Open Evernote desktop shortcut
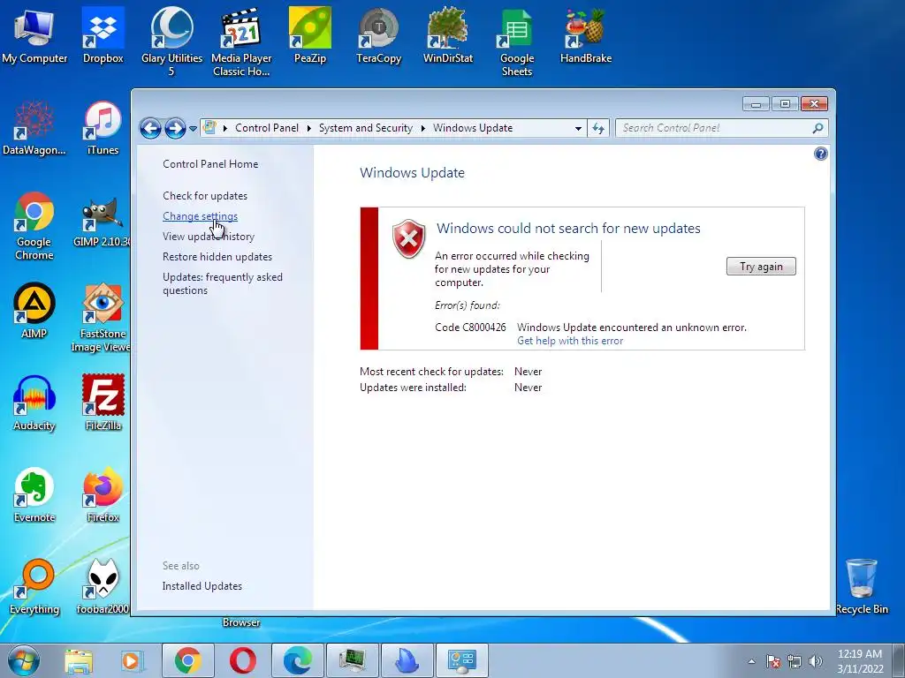Viewport: 905px width, 678px height. click(x=34, y=494)
